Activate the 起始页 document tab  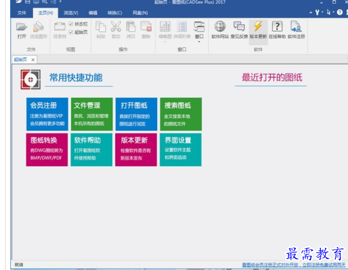pyautogui.click(x=20, y=60)
